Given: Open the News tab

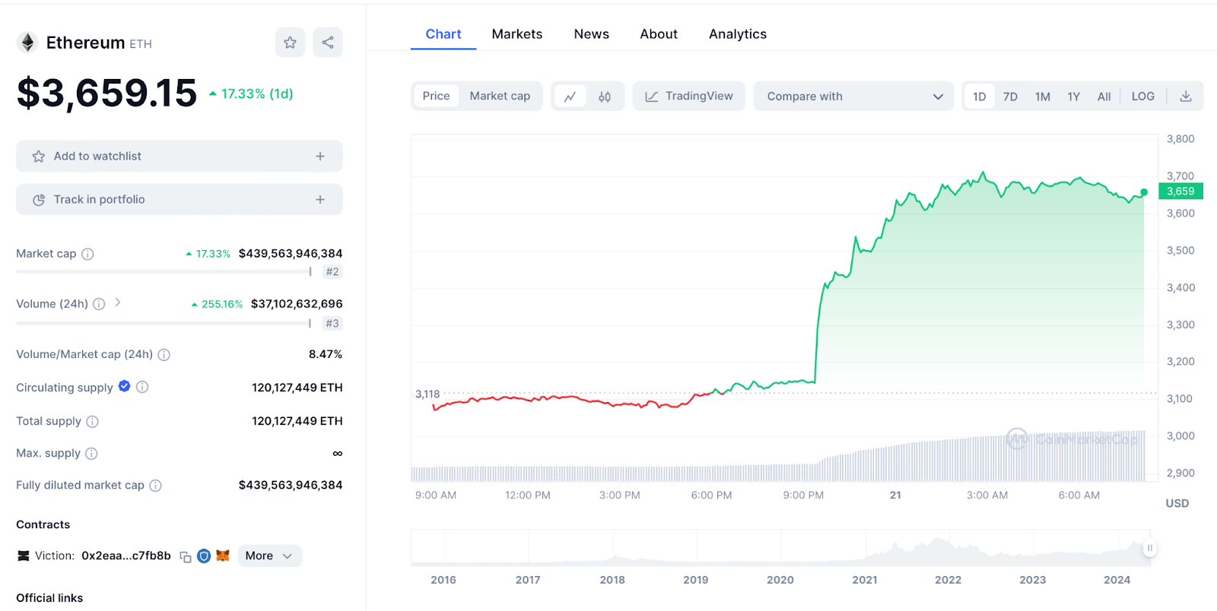Looking at the screenshot, I should pyautogui.click(x=591, y=34).
